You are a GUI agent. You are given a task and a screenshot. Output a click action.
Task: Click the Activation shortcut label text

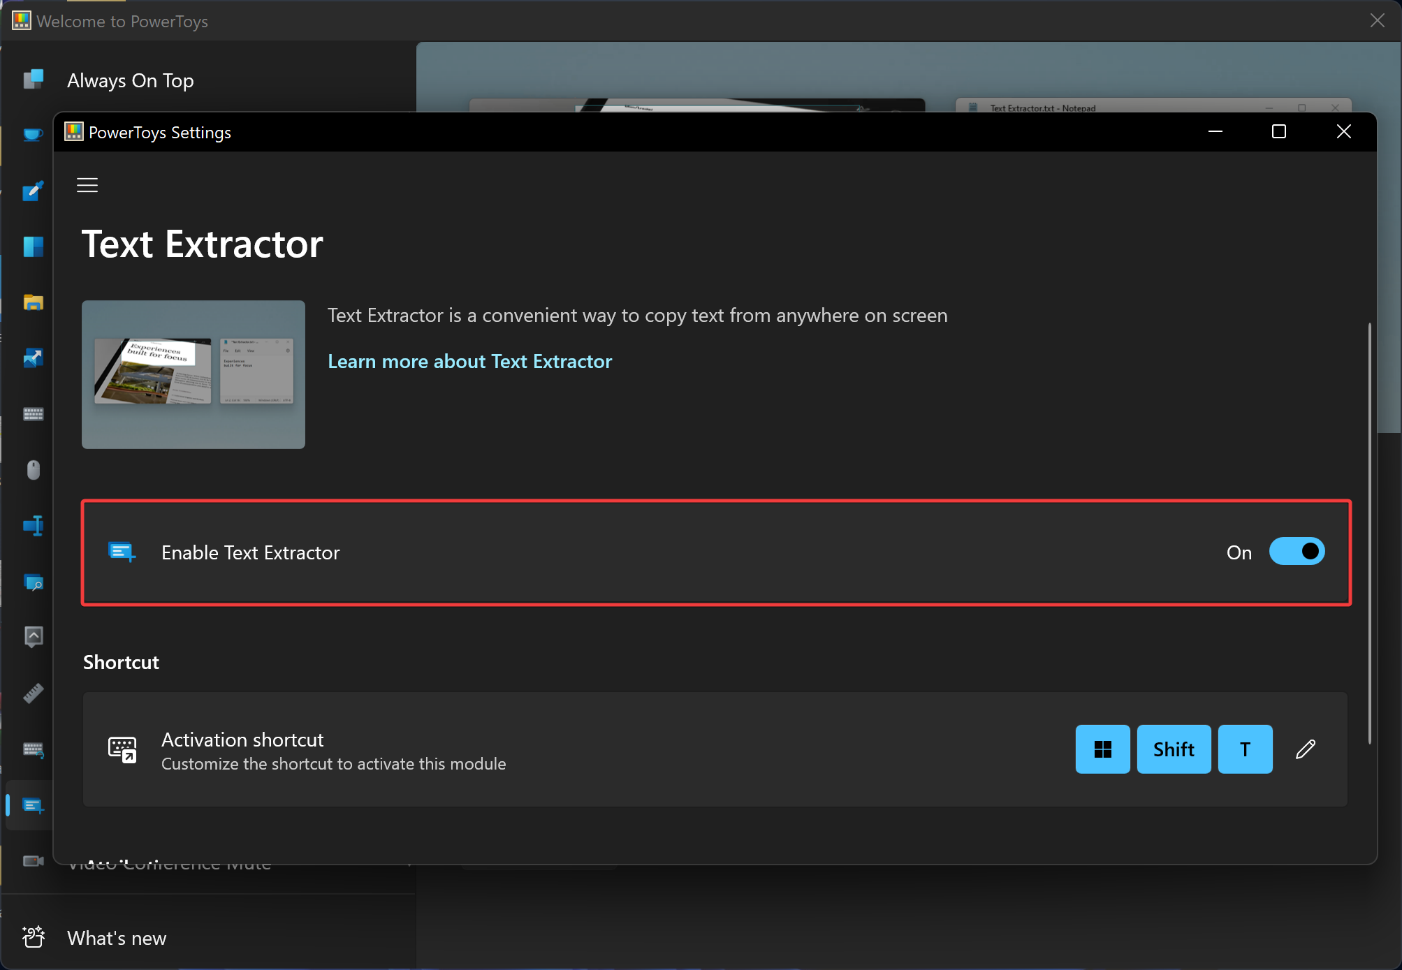coord(242,740)
